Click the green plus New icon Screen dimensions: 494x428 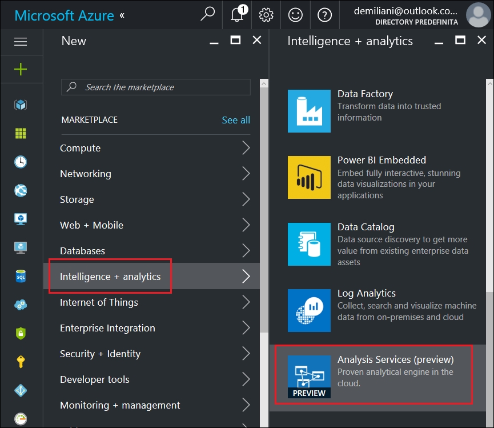[x=21, y=69]
